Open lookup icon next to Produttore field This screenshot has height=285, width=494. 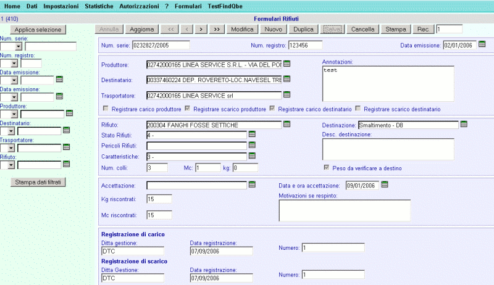[287, 64]
